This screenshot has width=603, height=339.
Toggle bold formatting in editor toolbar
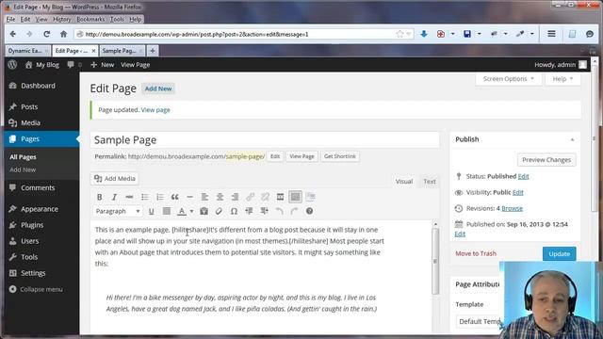(100, 197)
